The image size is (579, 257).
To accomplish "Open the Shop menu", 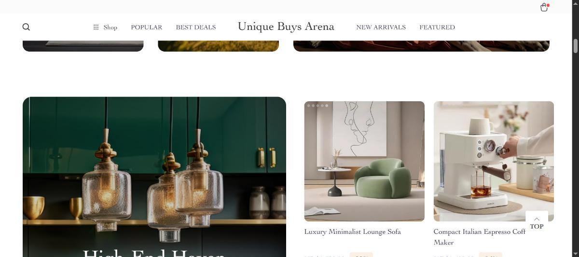I will coord(110,27).
